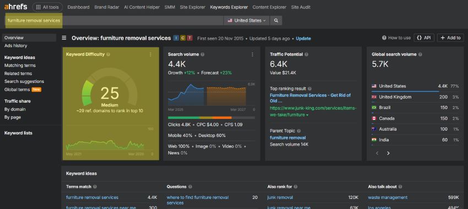This screenshot has height=209, width=468.
Task: Open Traffic share By page
Action: coord(13,117)
